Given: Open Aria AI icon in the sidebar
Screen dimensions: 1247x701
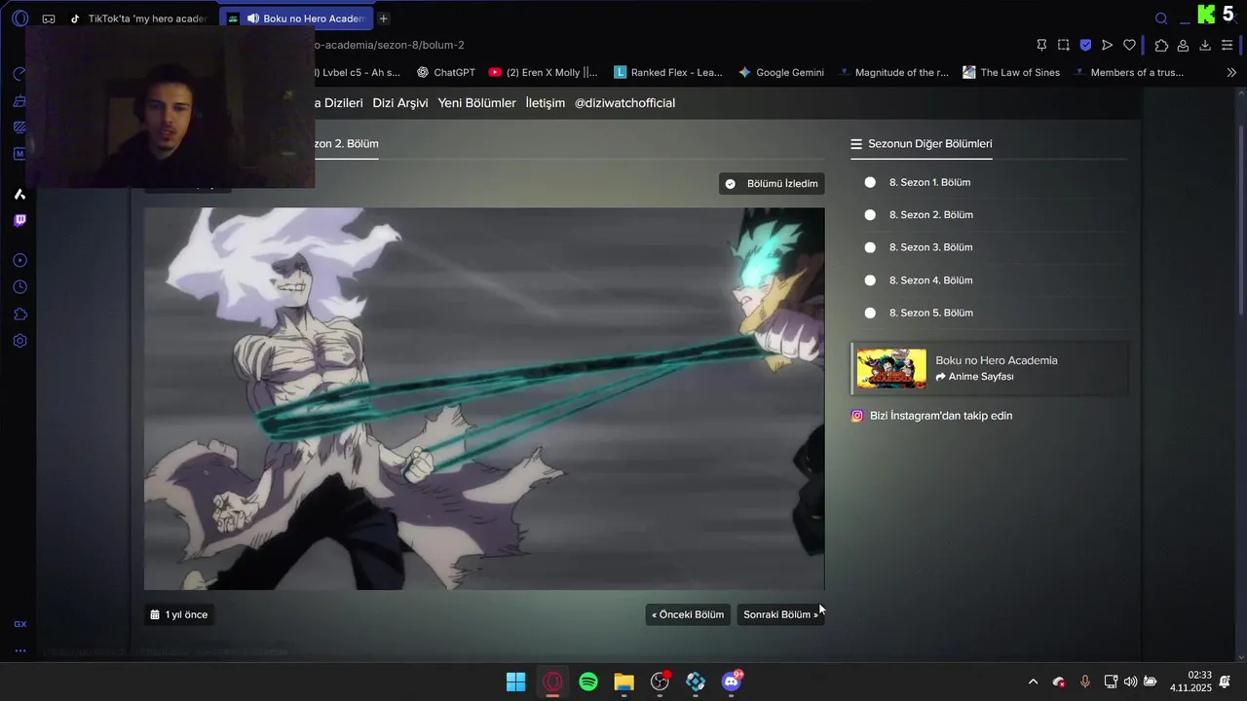Looking at the screenshot, I should click(19, 194).
